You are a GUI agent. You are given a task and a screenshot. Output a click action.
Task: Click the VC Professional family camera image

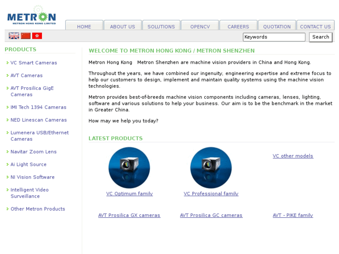tap(211, 167)
